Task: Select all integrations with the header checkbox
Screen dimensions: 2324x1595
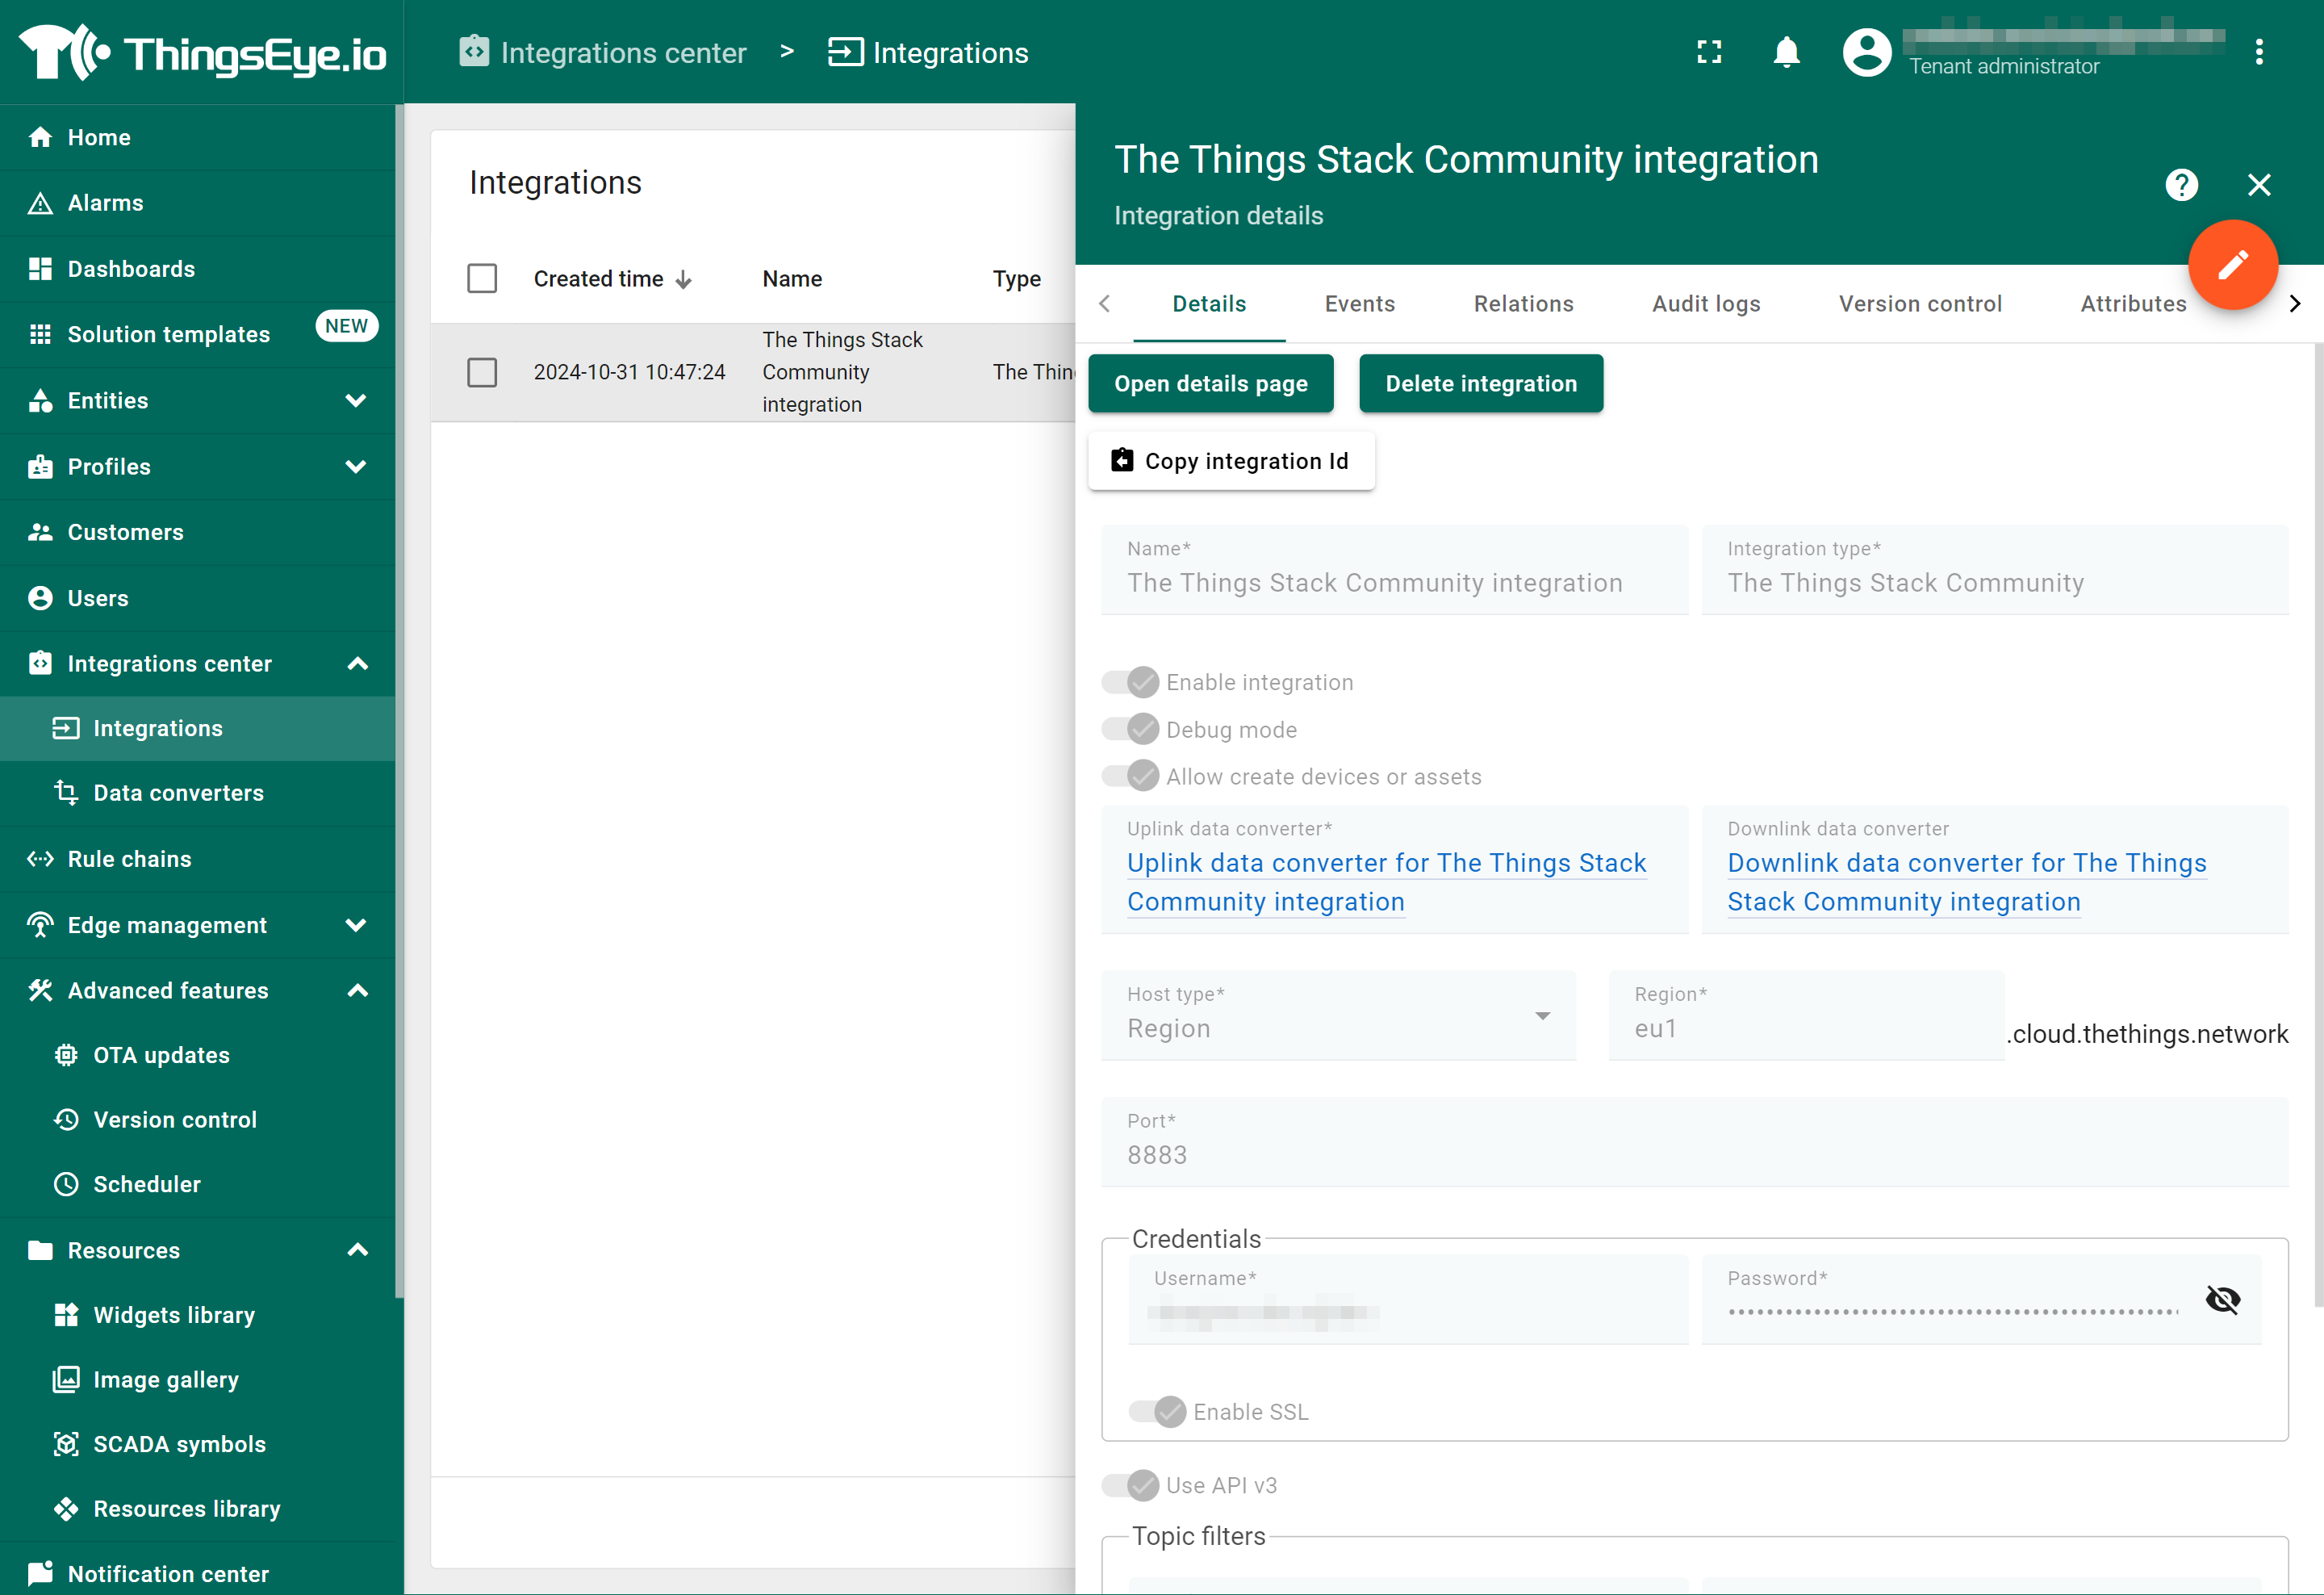Action: pos(482,278)
